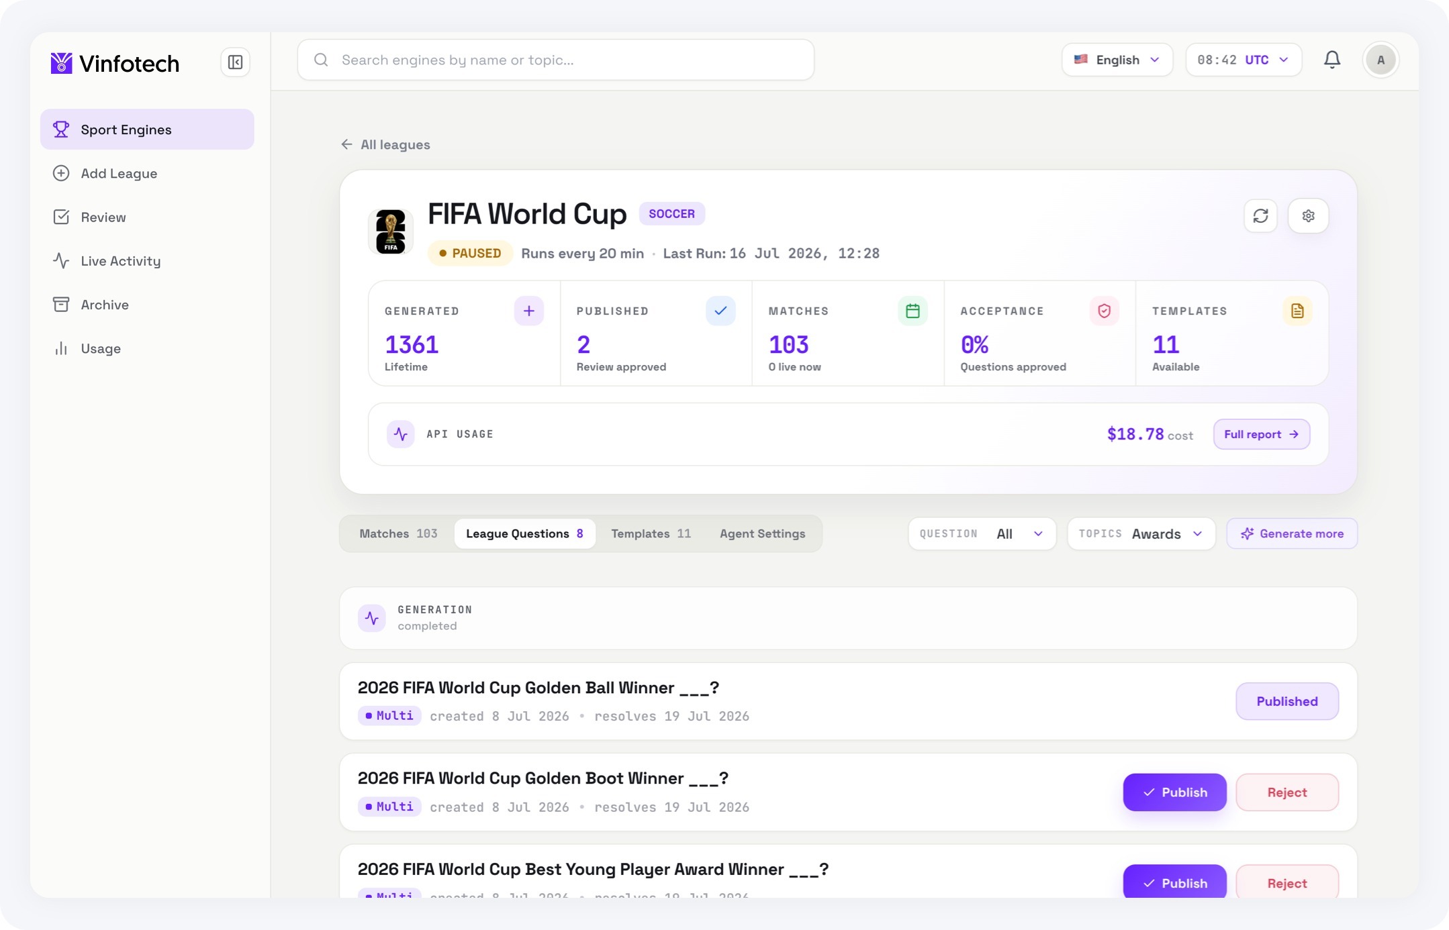This screenshot has width=1449, height=930.
Task: Click the back arrow beside All leagues
Action: [x=346, y=144]
